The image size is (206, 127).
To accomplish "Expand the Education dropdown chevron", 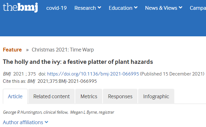I will 136,8.
